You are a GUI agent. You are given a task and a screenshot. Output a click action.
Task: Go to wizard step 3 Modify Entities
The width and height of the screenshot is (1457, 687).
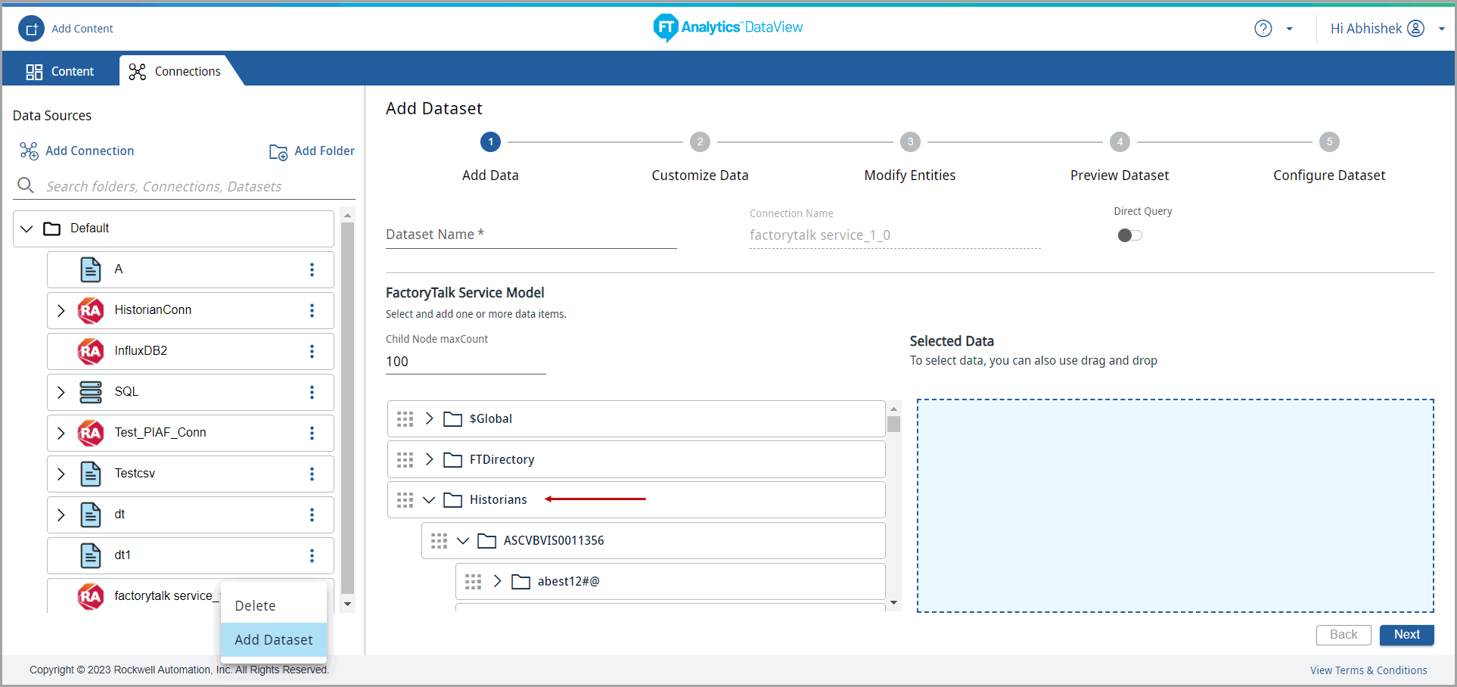click(910, 141)
